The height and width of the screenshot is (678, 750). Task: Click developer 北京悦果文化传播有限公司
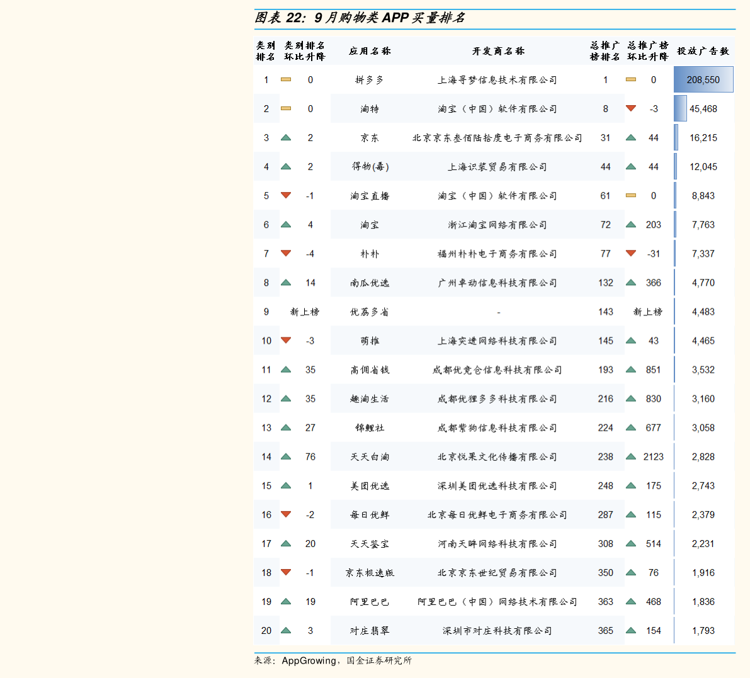pos(497,456)
